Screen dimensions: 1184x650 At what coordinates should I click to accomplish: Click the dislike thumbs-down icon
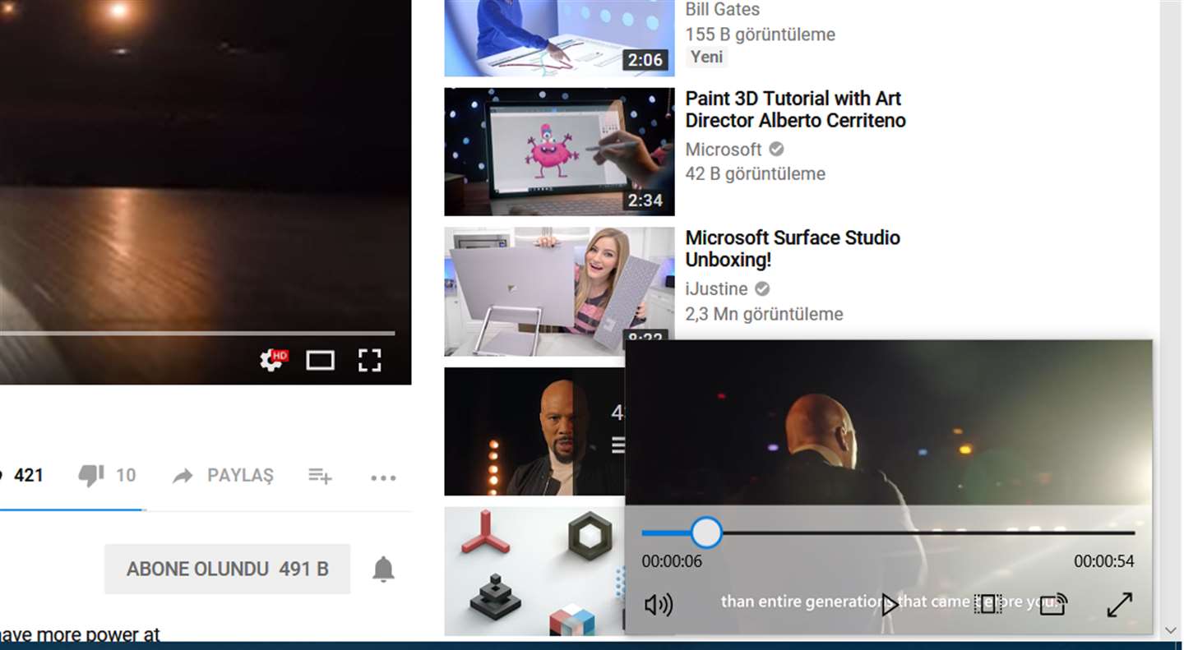click(90, 475)
